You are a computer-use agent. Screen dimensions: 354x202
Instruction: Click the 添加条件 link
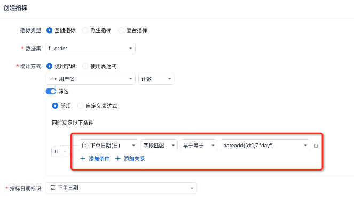pyautogui.click(x=99, y=159)
